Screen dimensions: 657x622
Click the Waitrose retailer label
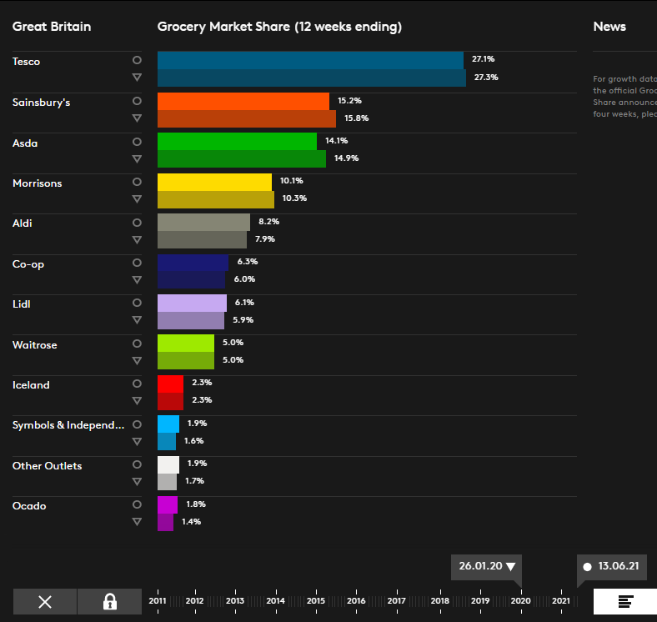35,345
